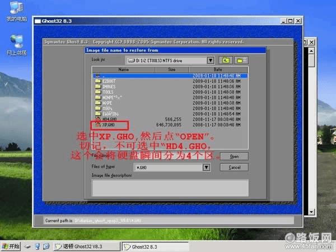Screen dimensions: 336x252
Task: Switch to the Ghost32 V8.3 taskbar item with Chinese label
Action: click(x=87, y=246)
